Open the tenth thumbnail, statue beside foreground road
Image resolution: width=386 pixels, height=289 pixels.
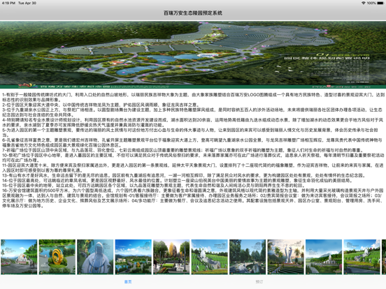(362, 257)
